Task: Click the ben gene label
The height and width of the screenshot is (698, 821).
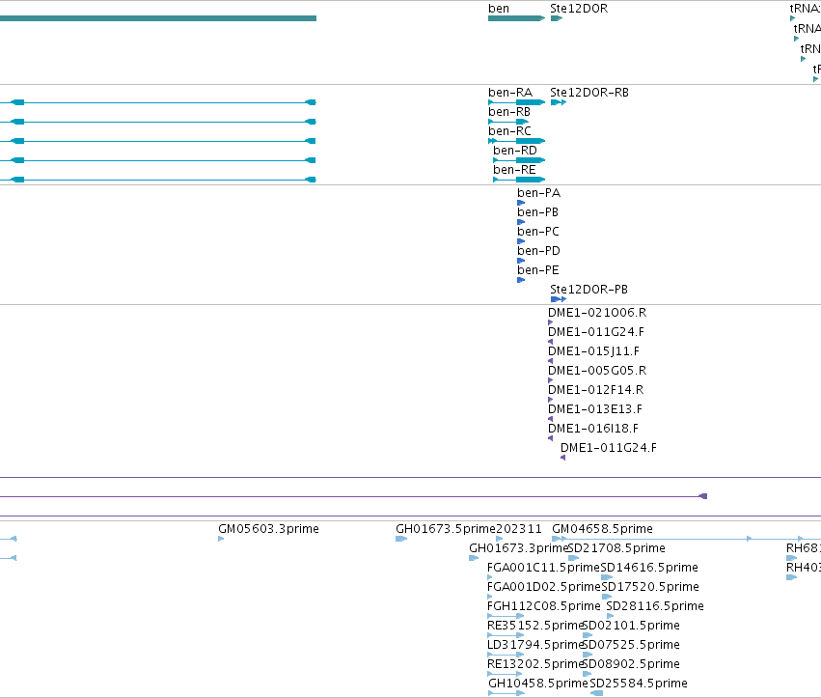Action: pyautogui.click(x=499, y=9)
